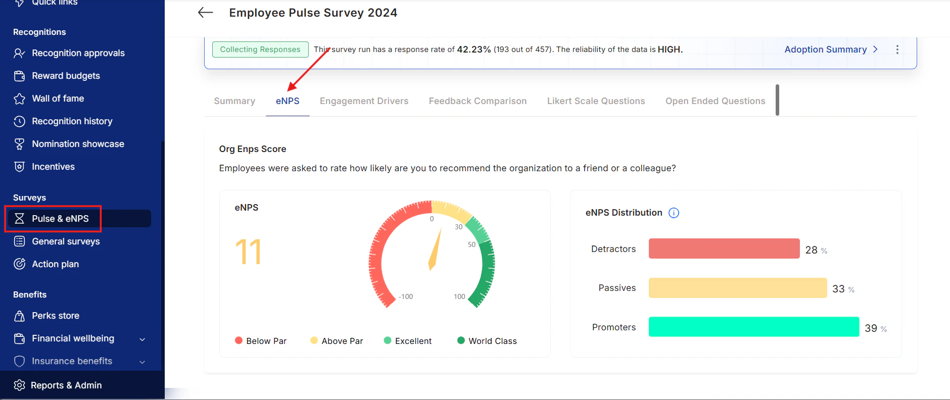Click the Benefits section heading
This screenshot has height=400, width=950.
[30, 294]
